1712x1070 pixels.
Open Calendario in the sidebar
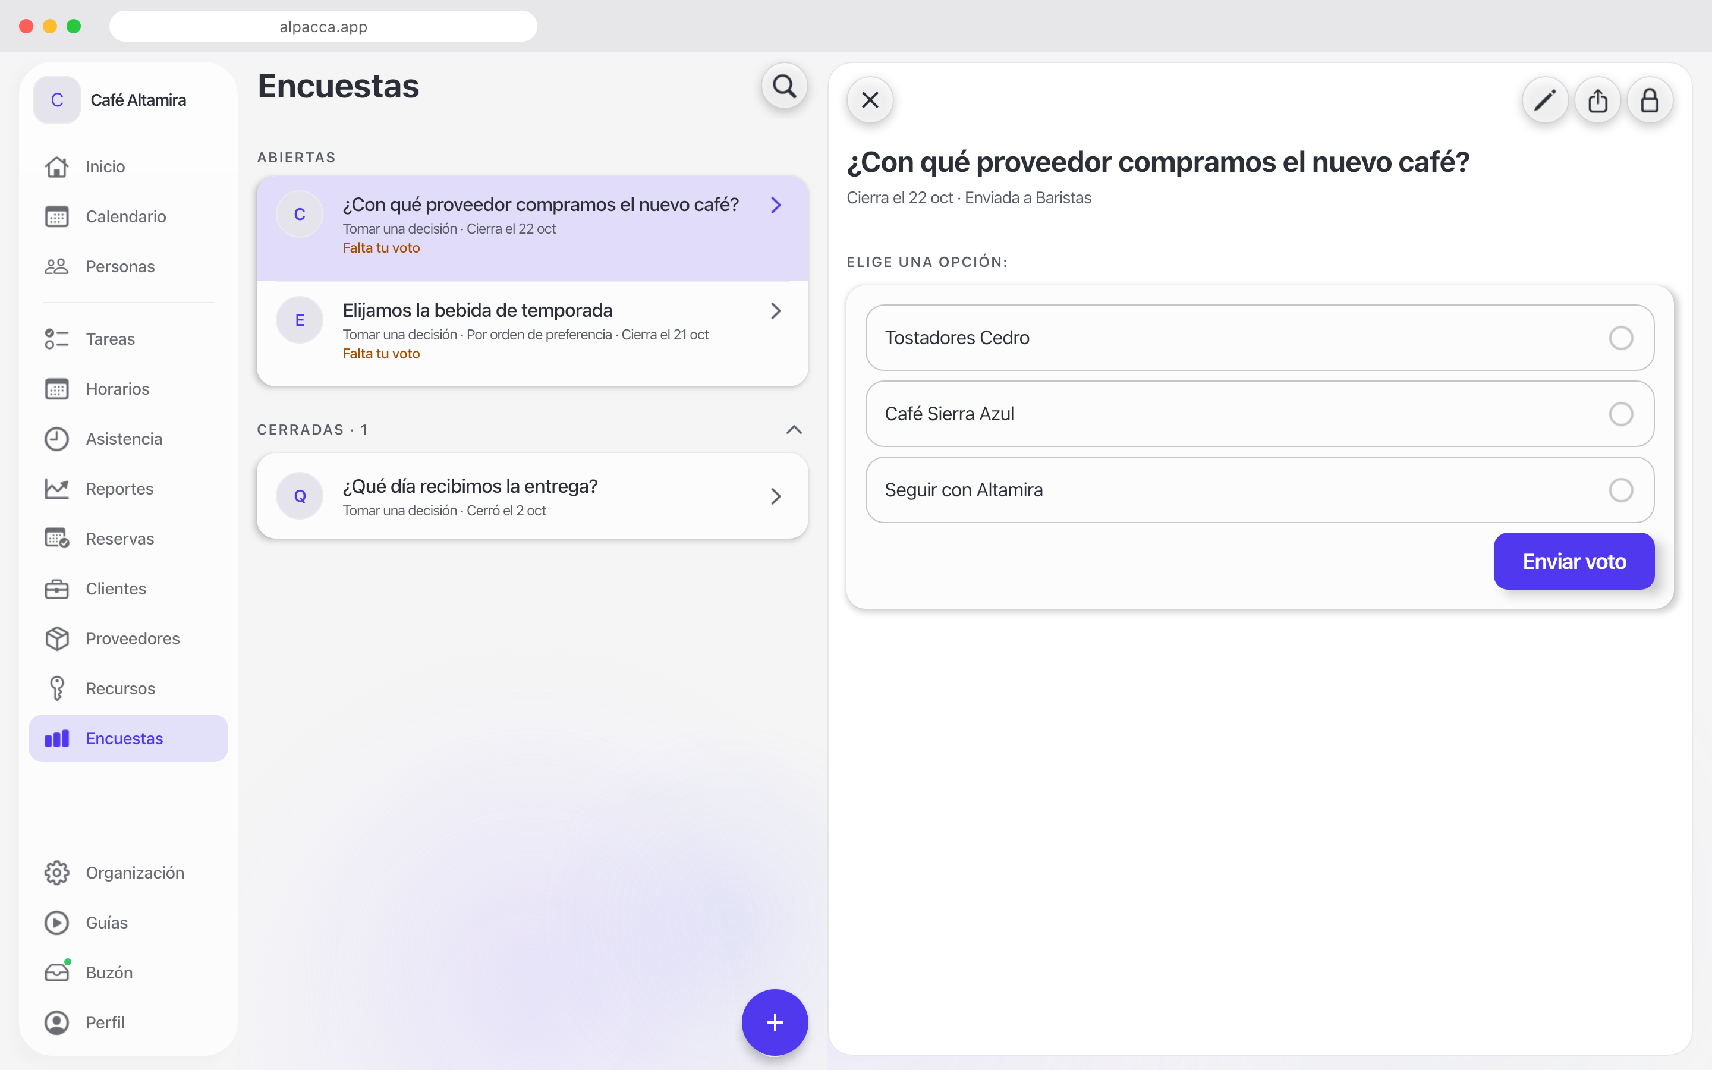128,216
